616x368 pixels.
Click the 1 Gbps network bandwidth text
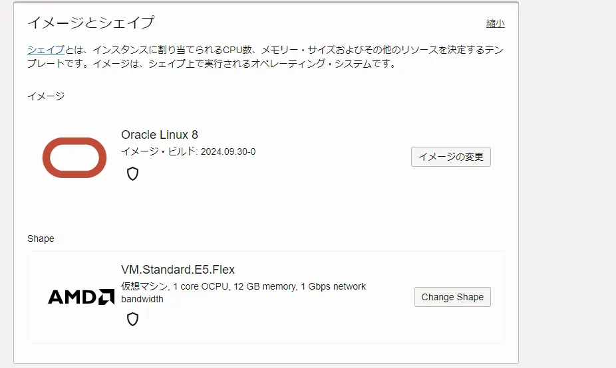point(333,286)
